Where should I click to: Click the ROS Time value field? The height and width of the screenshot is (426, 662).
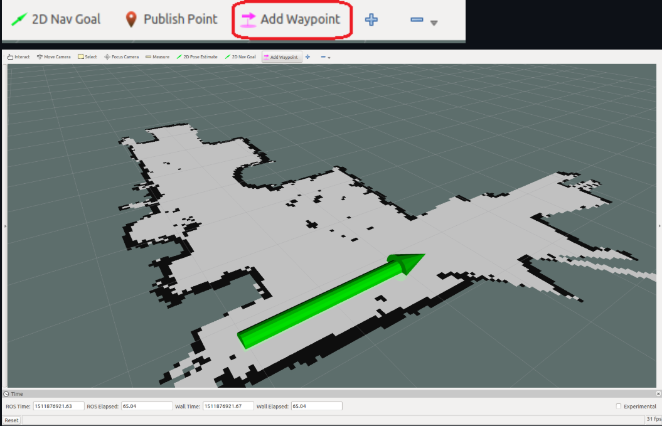point(58,406)
